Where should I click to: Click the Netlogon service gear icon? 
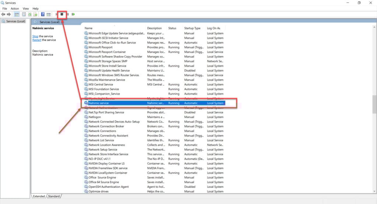(x=86, y=117)
